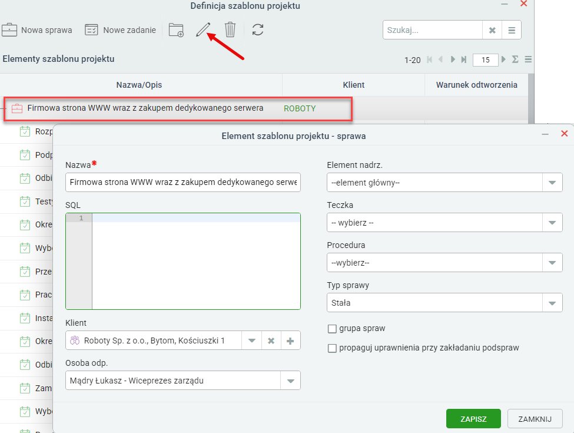Go to first page of list
The image size is (574, 433).
430,60
